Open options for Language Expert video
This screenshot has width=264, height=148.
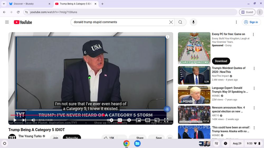[254, 88]
